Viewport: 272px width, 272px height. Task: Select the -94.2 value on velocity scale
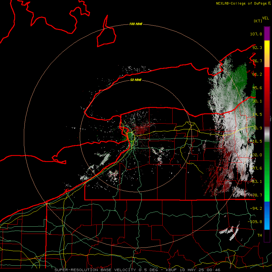pos(256,208)
